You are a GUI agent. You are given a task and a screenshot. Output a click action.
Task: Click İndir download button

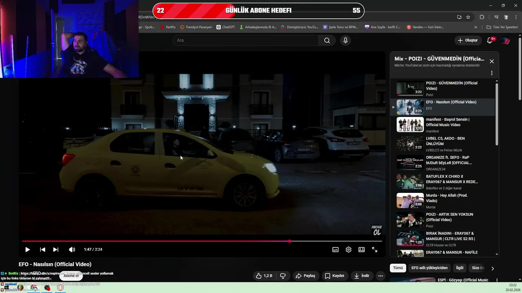[362, 276]
